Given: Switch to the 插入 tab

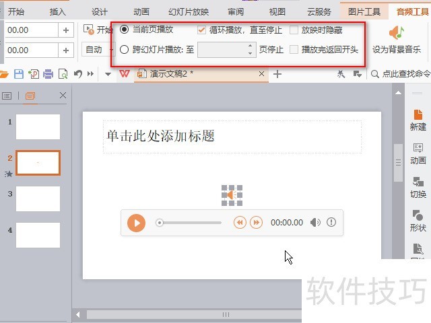Looking at the screenshot, I should [57, 12].
